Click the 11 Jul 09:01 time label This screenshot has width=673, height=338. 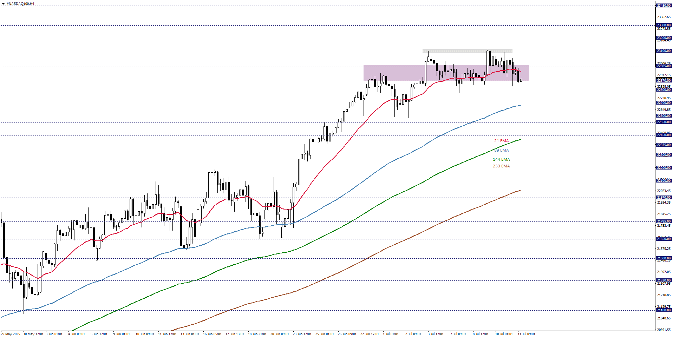527,334
